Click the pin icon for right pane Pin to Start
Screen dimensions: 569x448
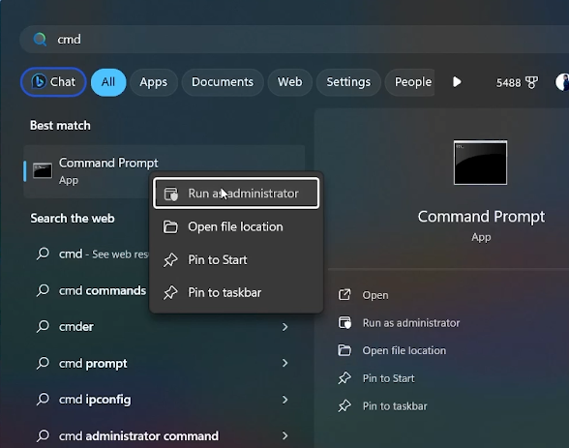pos(344,378)
